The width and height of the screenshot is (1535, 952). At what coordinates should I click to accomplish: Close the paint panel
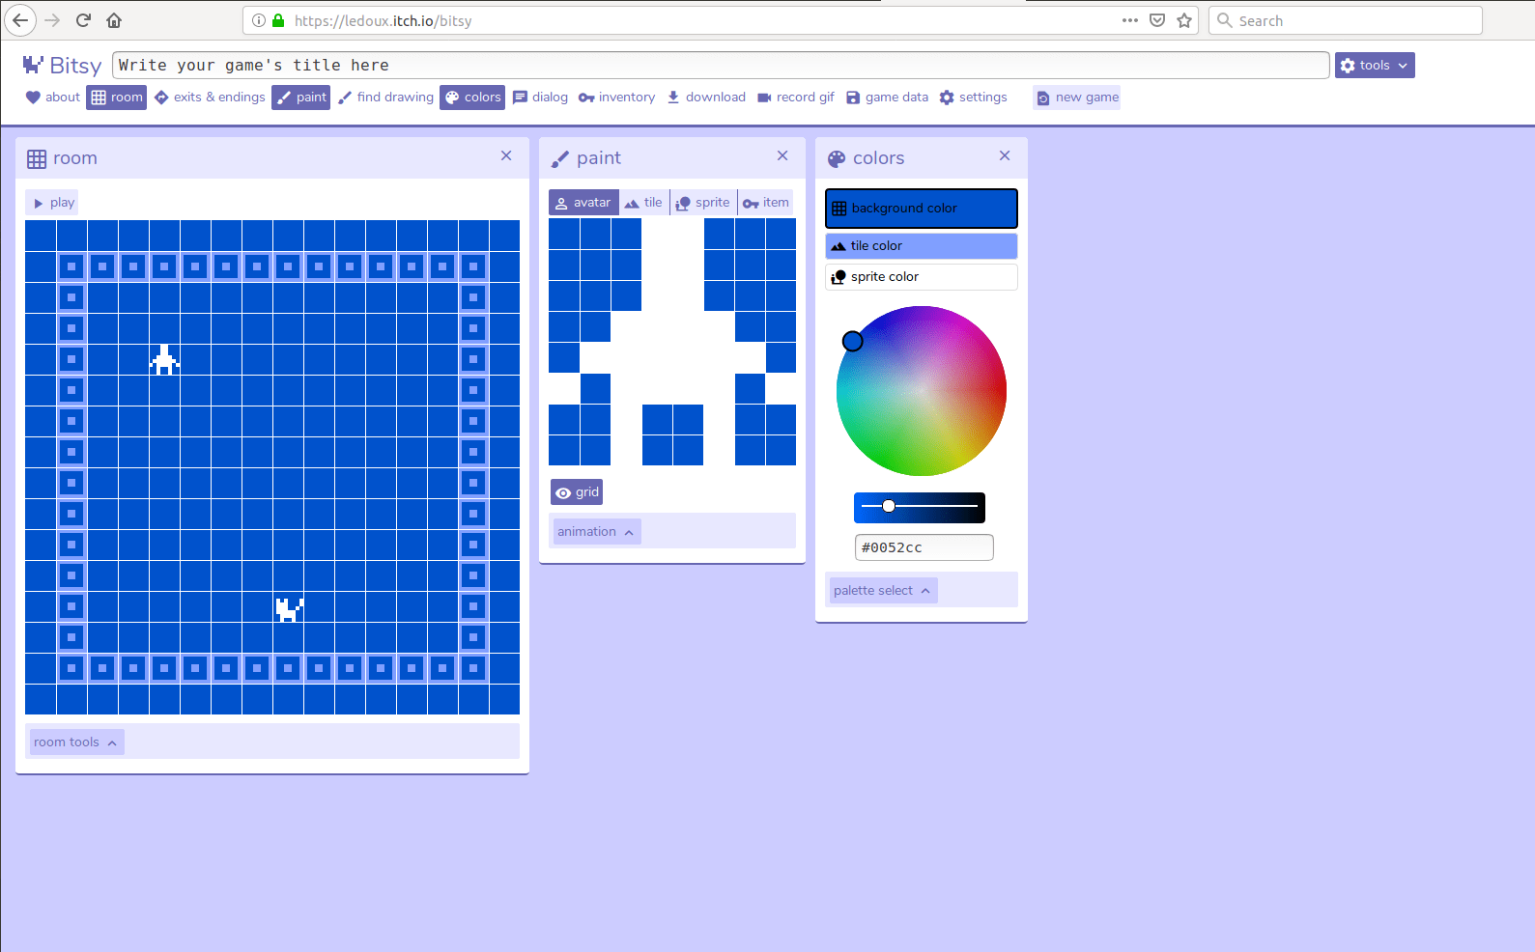[782, 156]
